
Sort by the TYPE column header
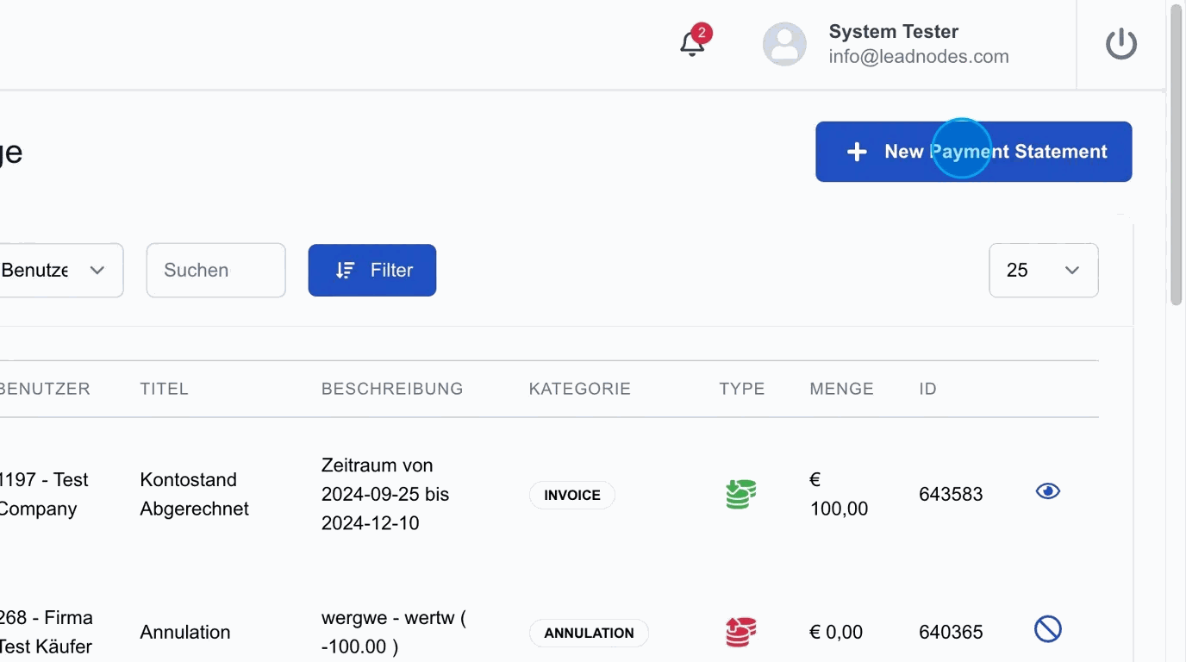pos(742,389)
